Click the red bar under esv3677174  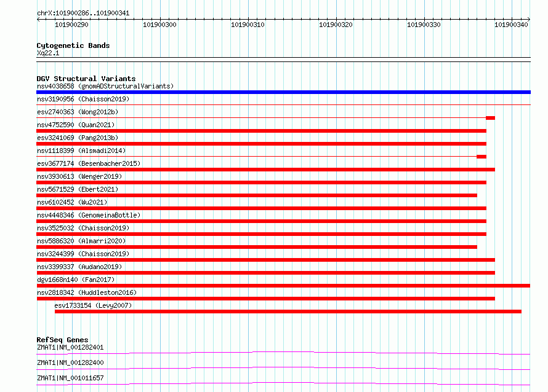[x=265, y=170]
